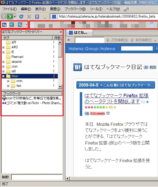Screen dimensions: 158x187
Task: Expand the amazon tag folder
Action: tap(3, 62)
